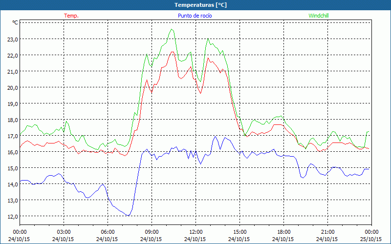Click the green Windchill peak above 23,0
The height and width of the screenshot is (244, 391).
[x=172, y=29]
